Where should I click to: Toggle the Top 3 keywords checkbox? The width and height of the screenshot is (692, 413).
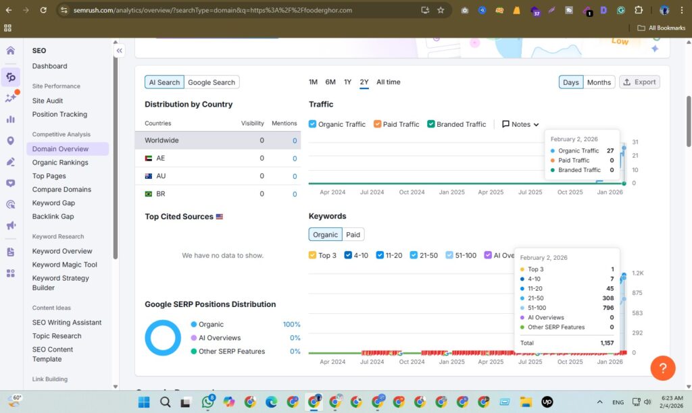click(313, 255)
